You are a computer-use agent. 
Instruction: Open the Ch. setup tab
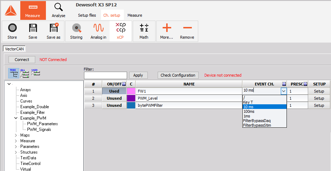click(x=112, y=15)
